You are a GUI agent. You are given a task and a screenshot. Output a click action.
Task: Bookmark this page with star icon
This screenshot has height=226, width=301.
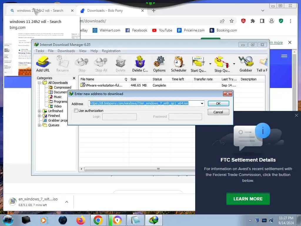(x=232, y=21)
